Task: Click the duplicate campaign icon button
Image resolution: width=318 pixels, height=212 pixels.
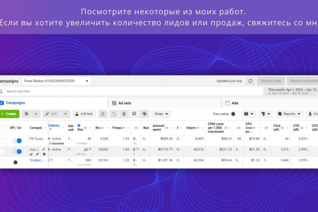Action: (x=26, y=114)
